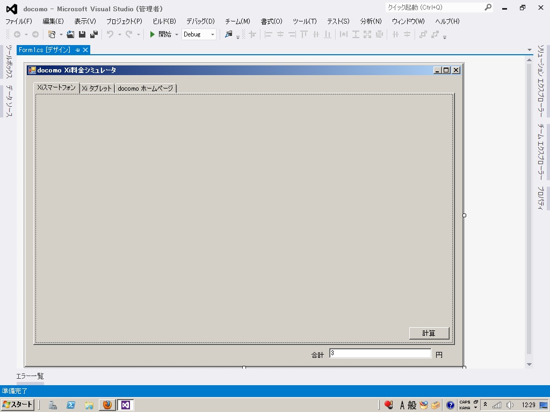
Task: Save the current file via floppy icon
Action: (82, 34)
